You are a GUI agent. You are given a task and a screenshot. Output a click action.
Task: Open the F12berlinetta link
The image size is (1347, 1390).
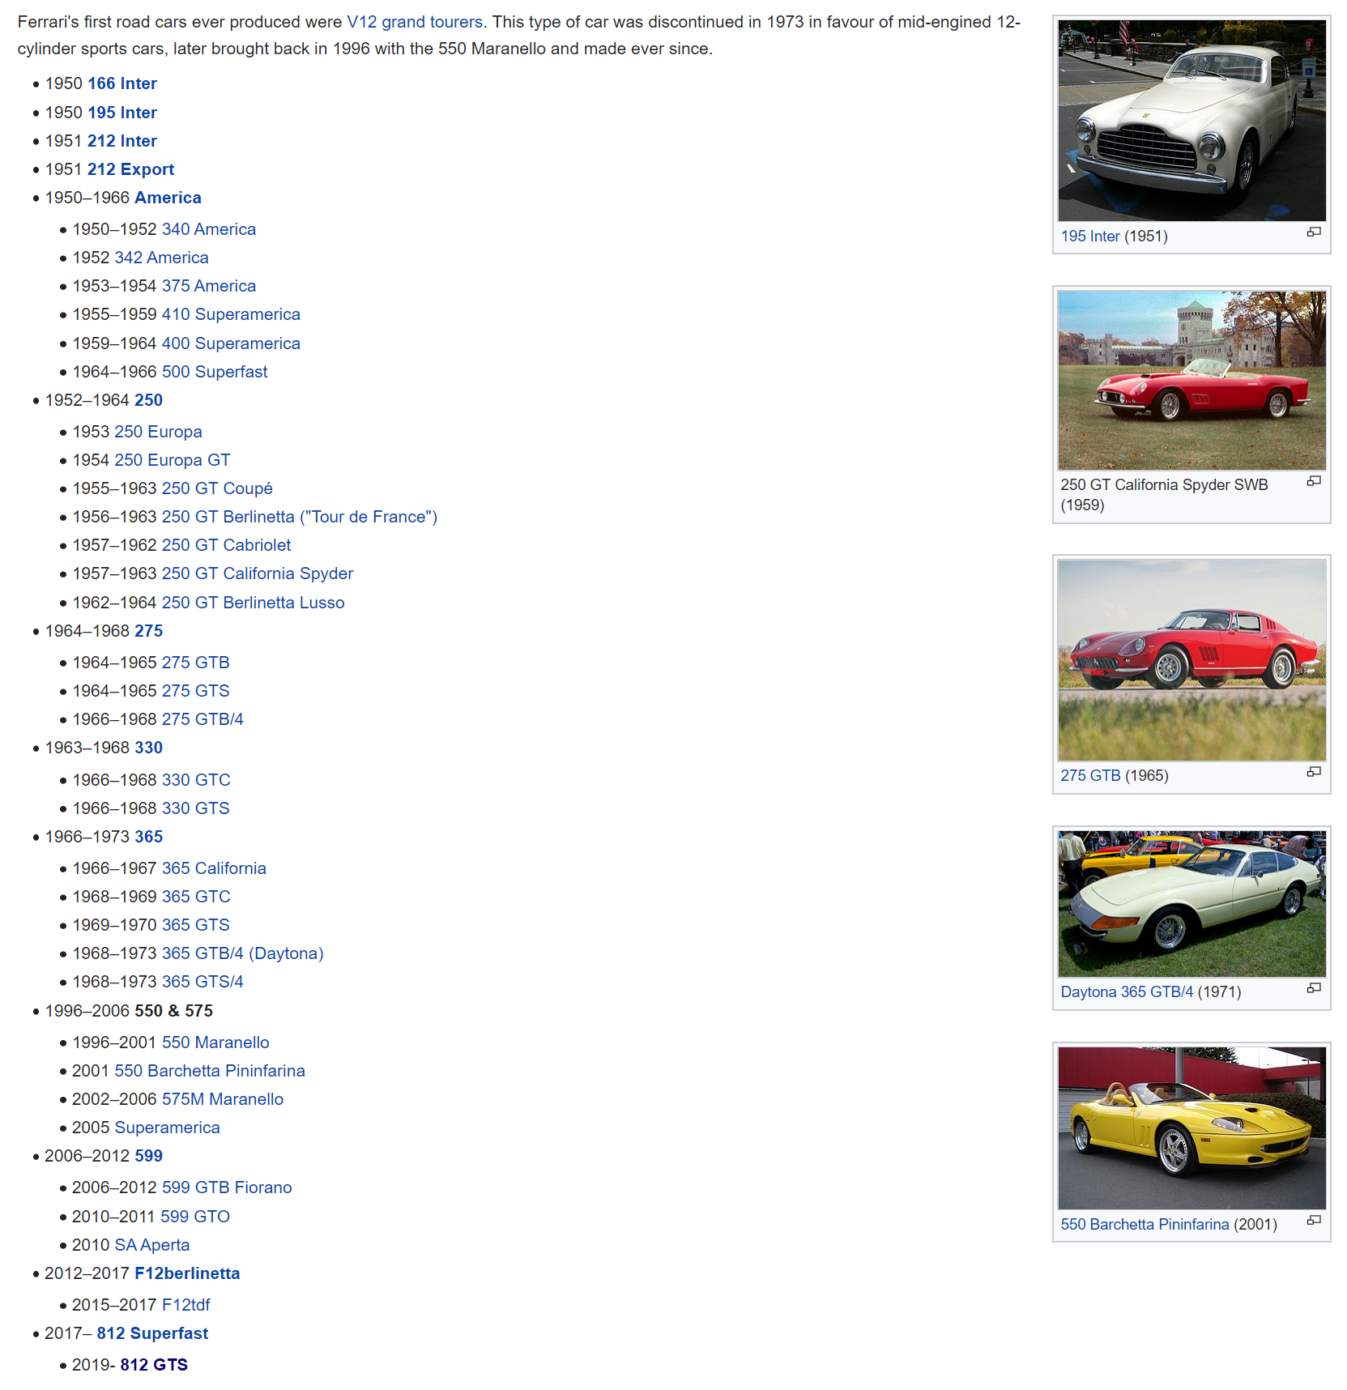coord(187,1273)
